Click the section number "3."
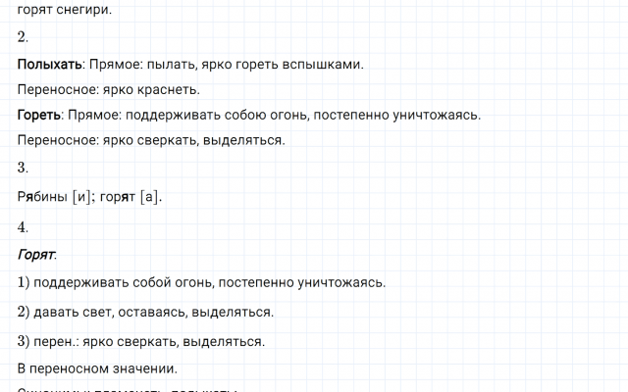The image size is (628, 392). tap(24, 168)
